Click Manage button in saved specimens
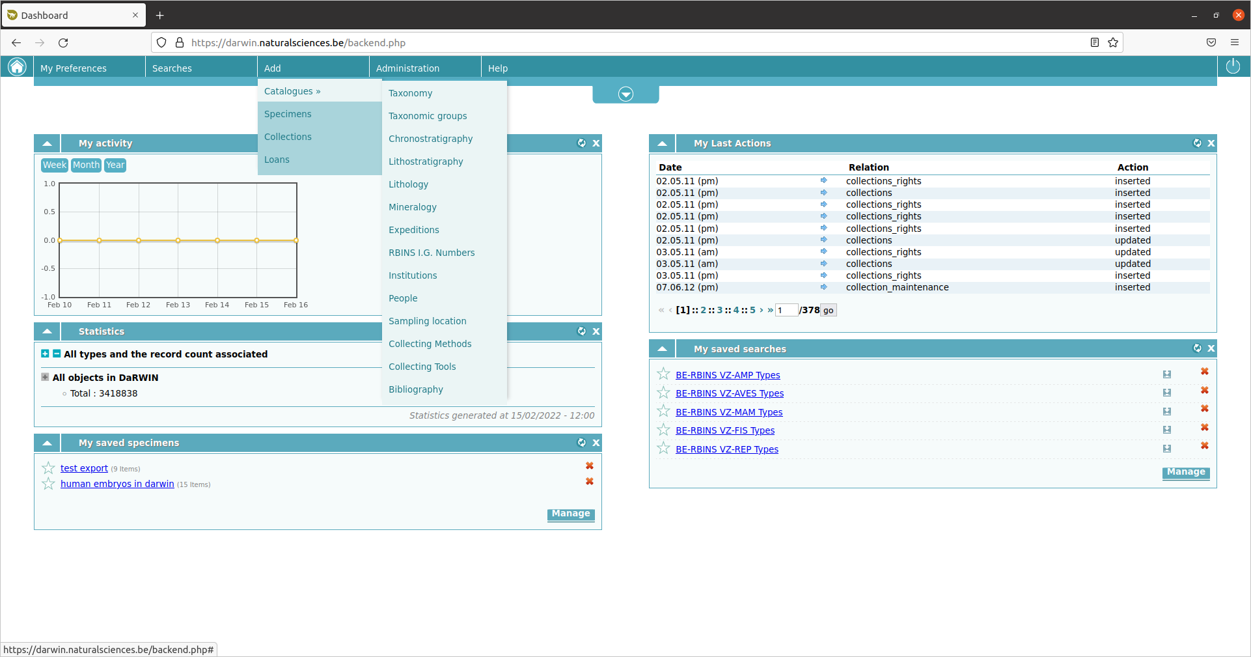The image size is (1251, 657). (x=570, y=514)
